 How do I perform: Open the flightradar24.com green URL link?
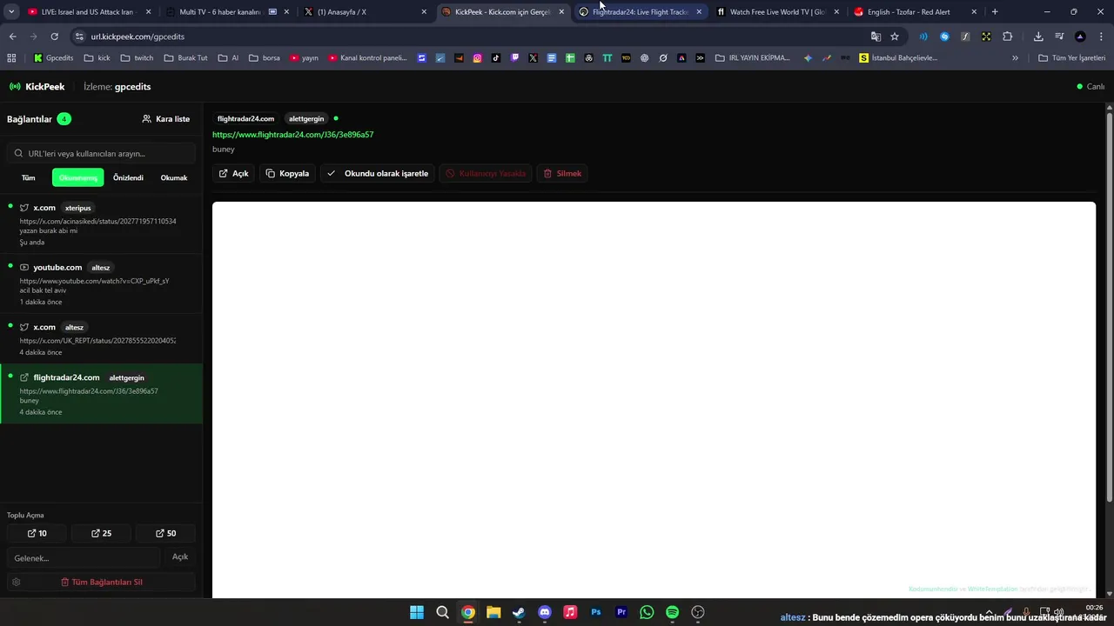pyautogui.click(x=292, y=135)
